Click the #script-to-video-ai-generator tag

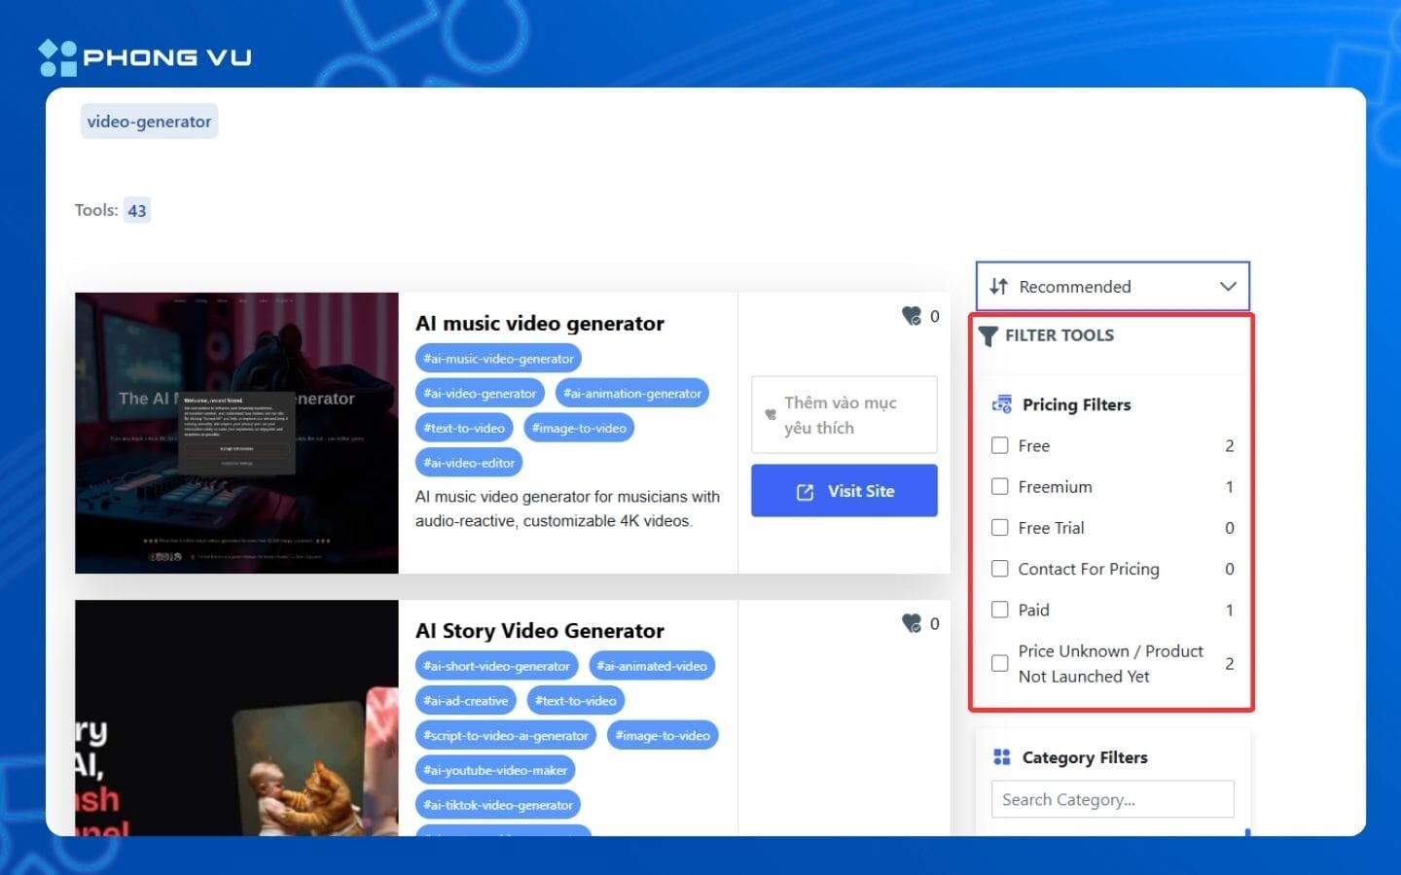pos(506,736)
